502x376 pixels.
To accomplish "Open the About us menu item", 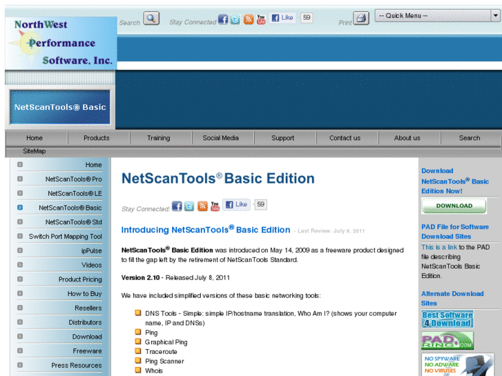I will 407,138.
